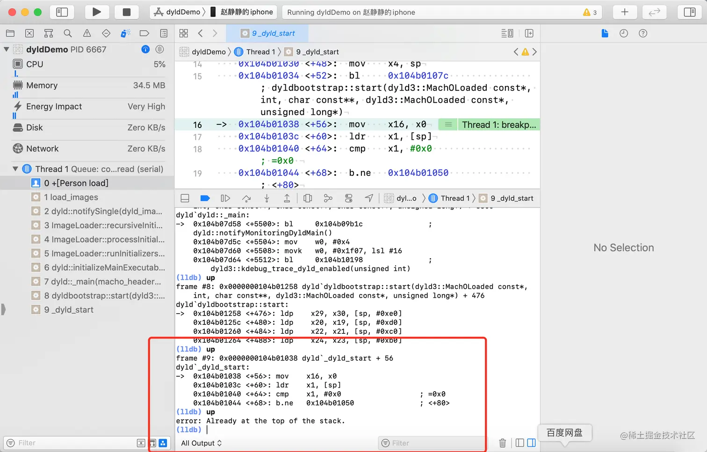Open the warnings indicator showing 3 issues
The width and height of the screenshot is (707, 452).
[x=590, y=12]
